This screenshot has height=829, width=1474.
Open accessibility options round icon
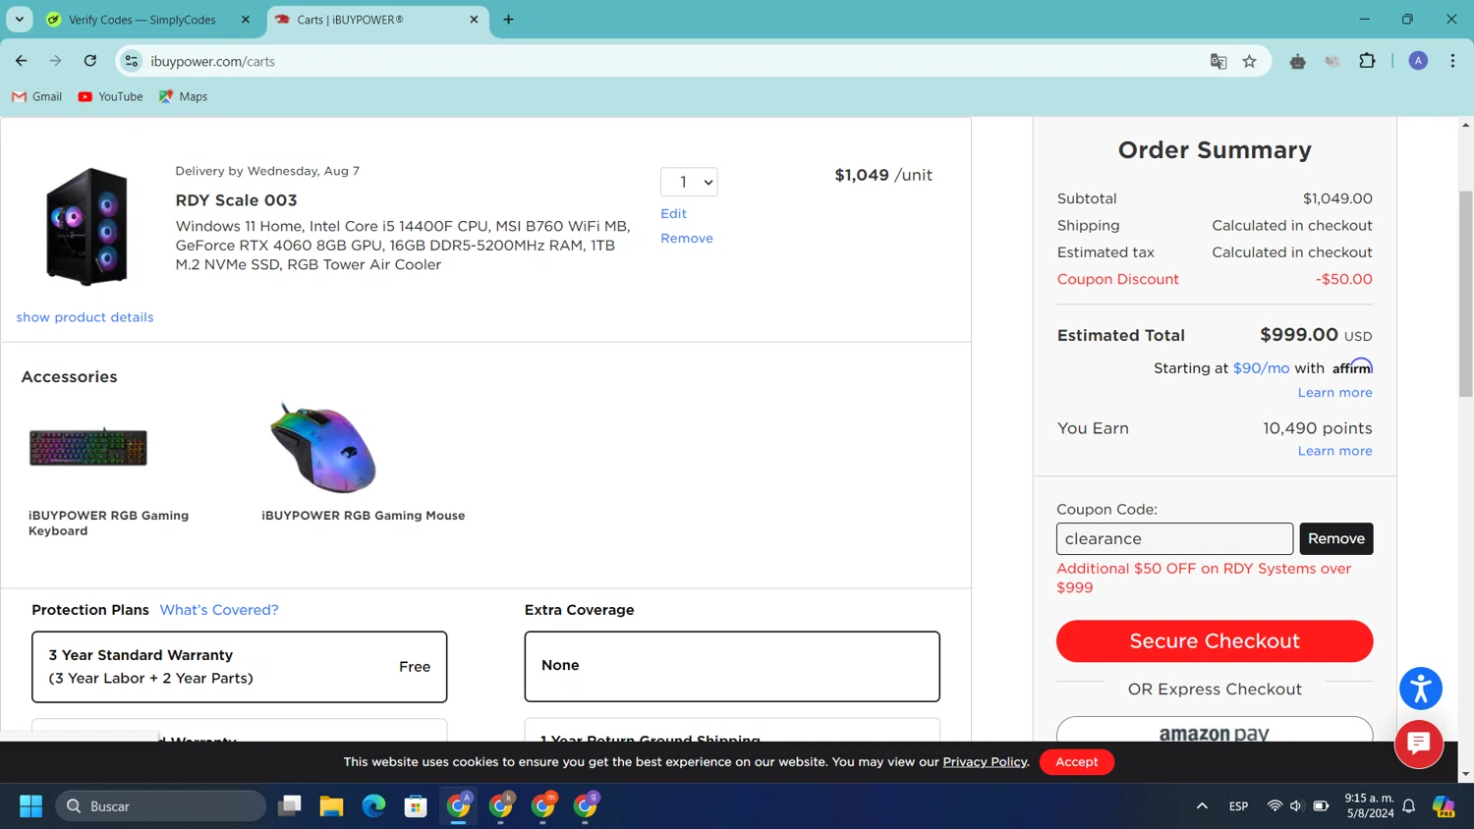1420,689
